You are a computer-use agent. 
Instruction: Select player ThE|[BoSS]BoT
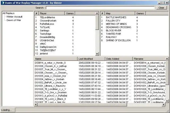[x=48, y=50]
